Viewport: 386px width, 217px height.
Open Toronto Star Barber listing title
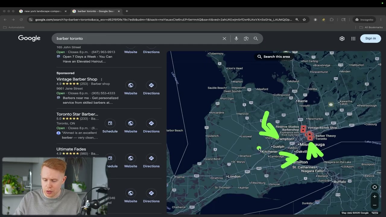[77, 114]
